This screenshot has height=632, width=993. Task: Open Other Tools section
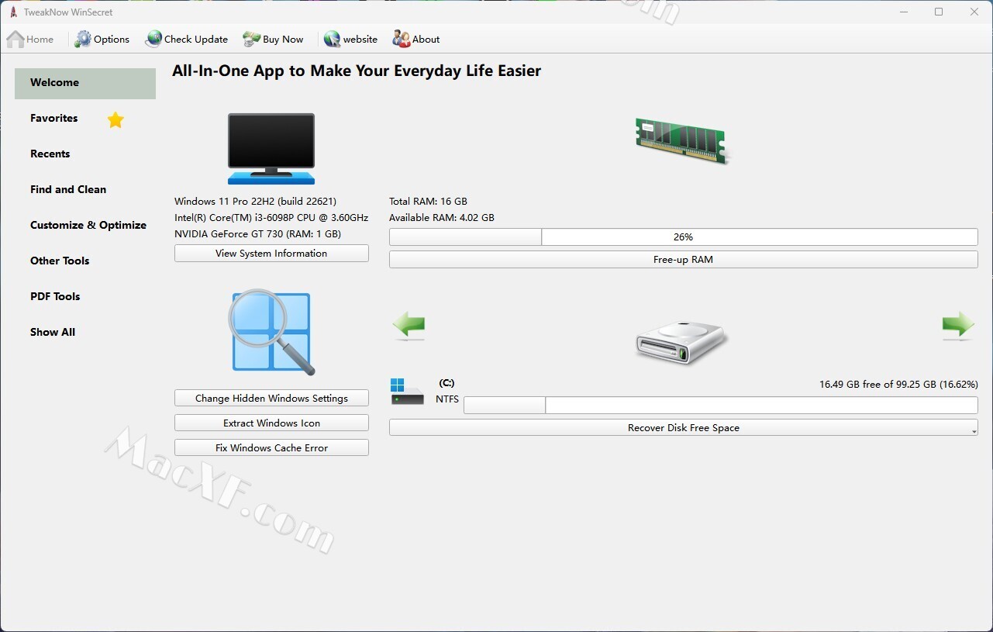click(x=60, y=261)
